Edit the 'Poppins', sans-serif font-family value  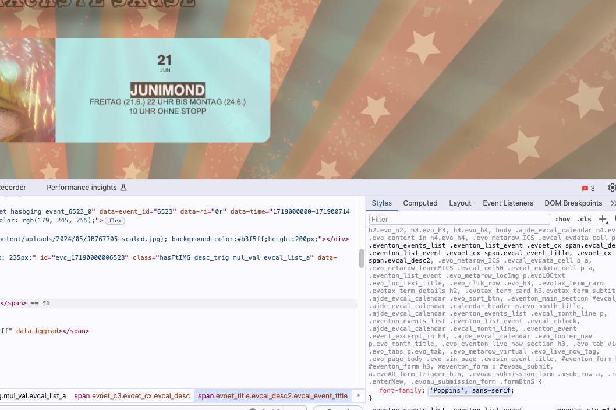(470, 390)
